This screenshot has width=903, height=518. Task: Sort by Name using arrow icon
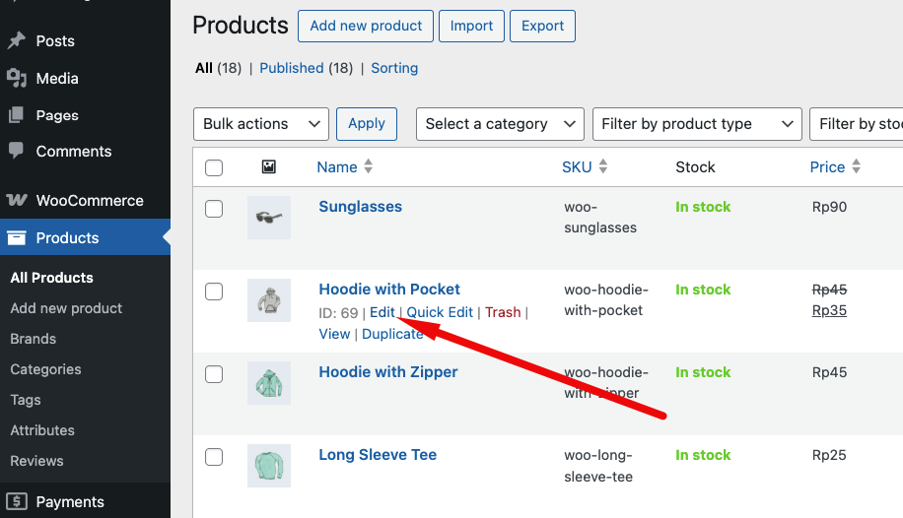point(369,167)
